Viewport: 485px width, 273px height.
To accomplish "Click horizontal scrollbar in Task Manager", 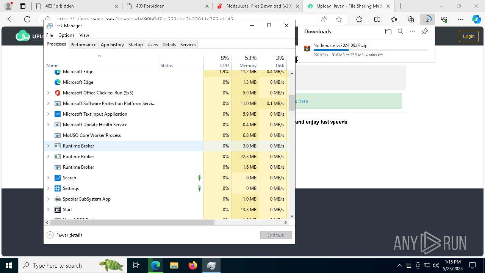I will coord(132,223).
